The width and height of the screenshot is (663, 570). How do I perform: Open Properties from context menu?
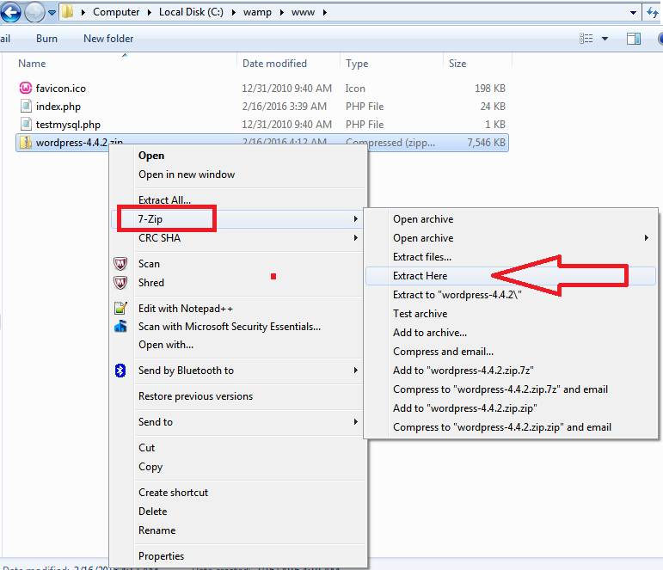point(238,556)
